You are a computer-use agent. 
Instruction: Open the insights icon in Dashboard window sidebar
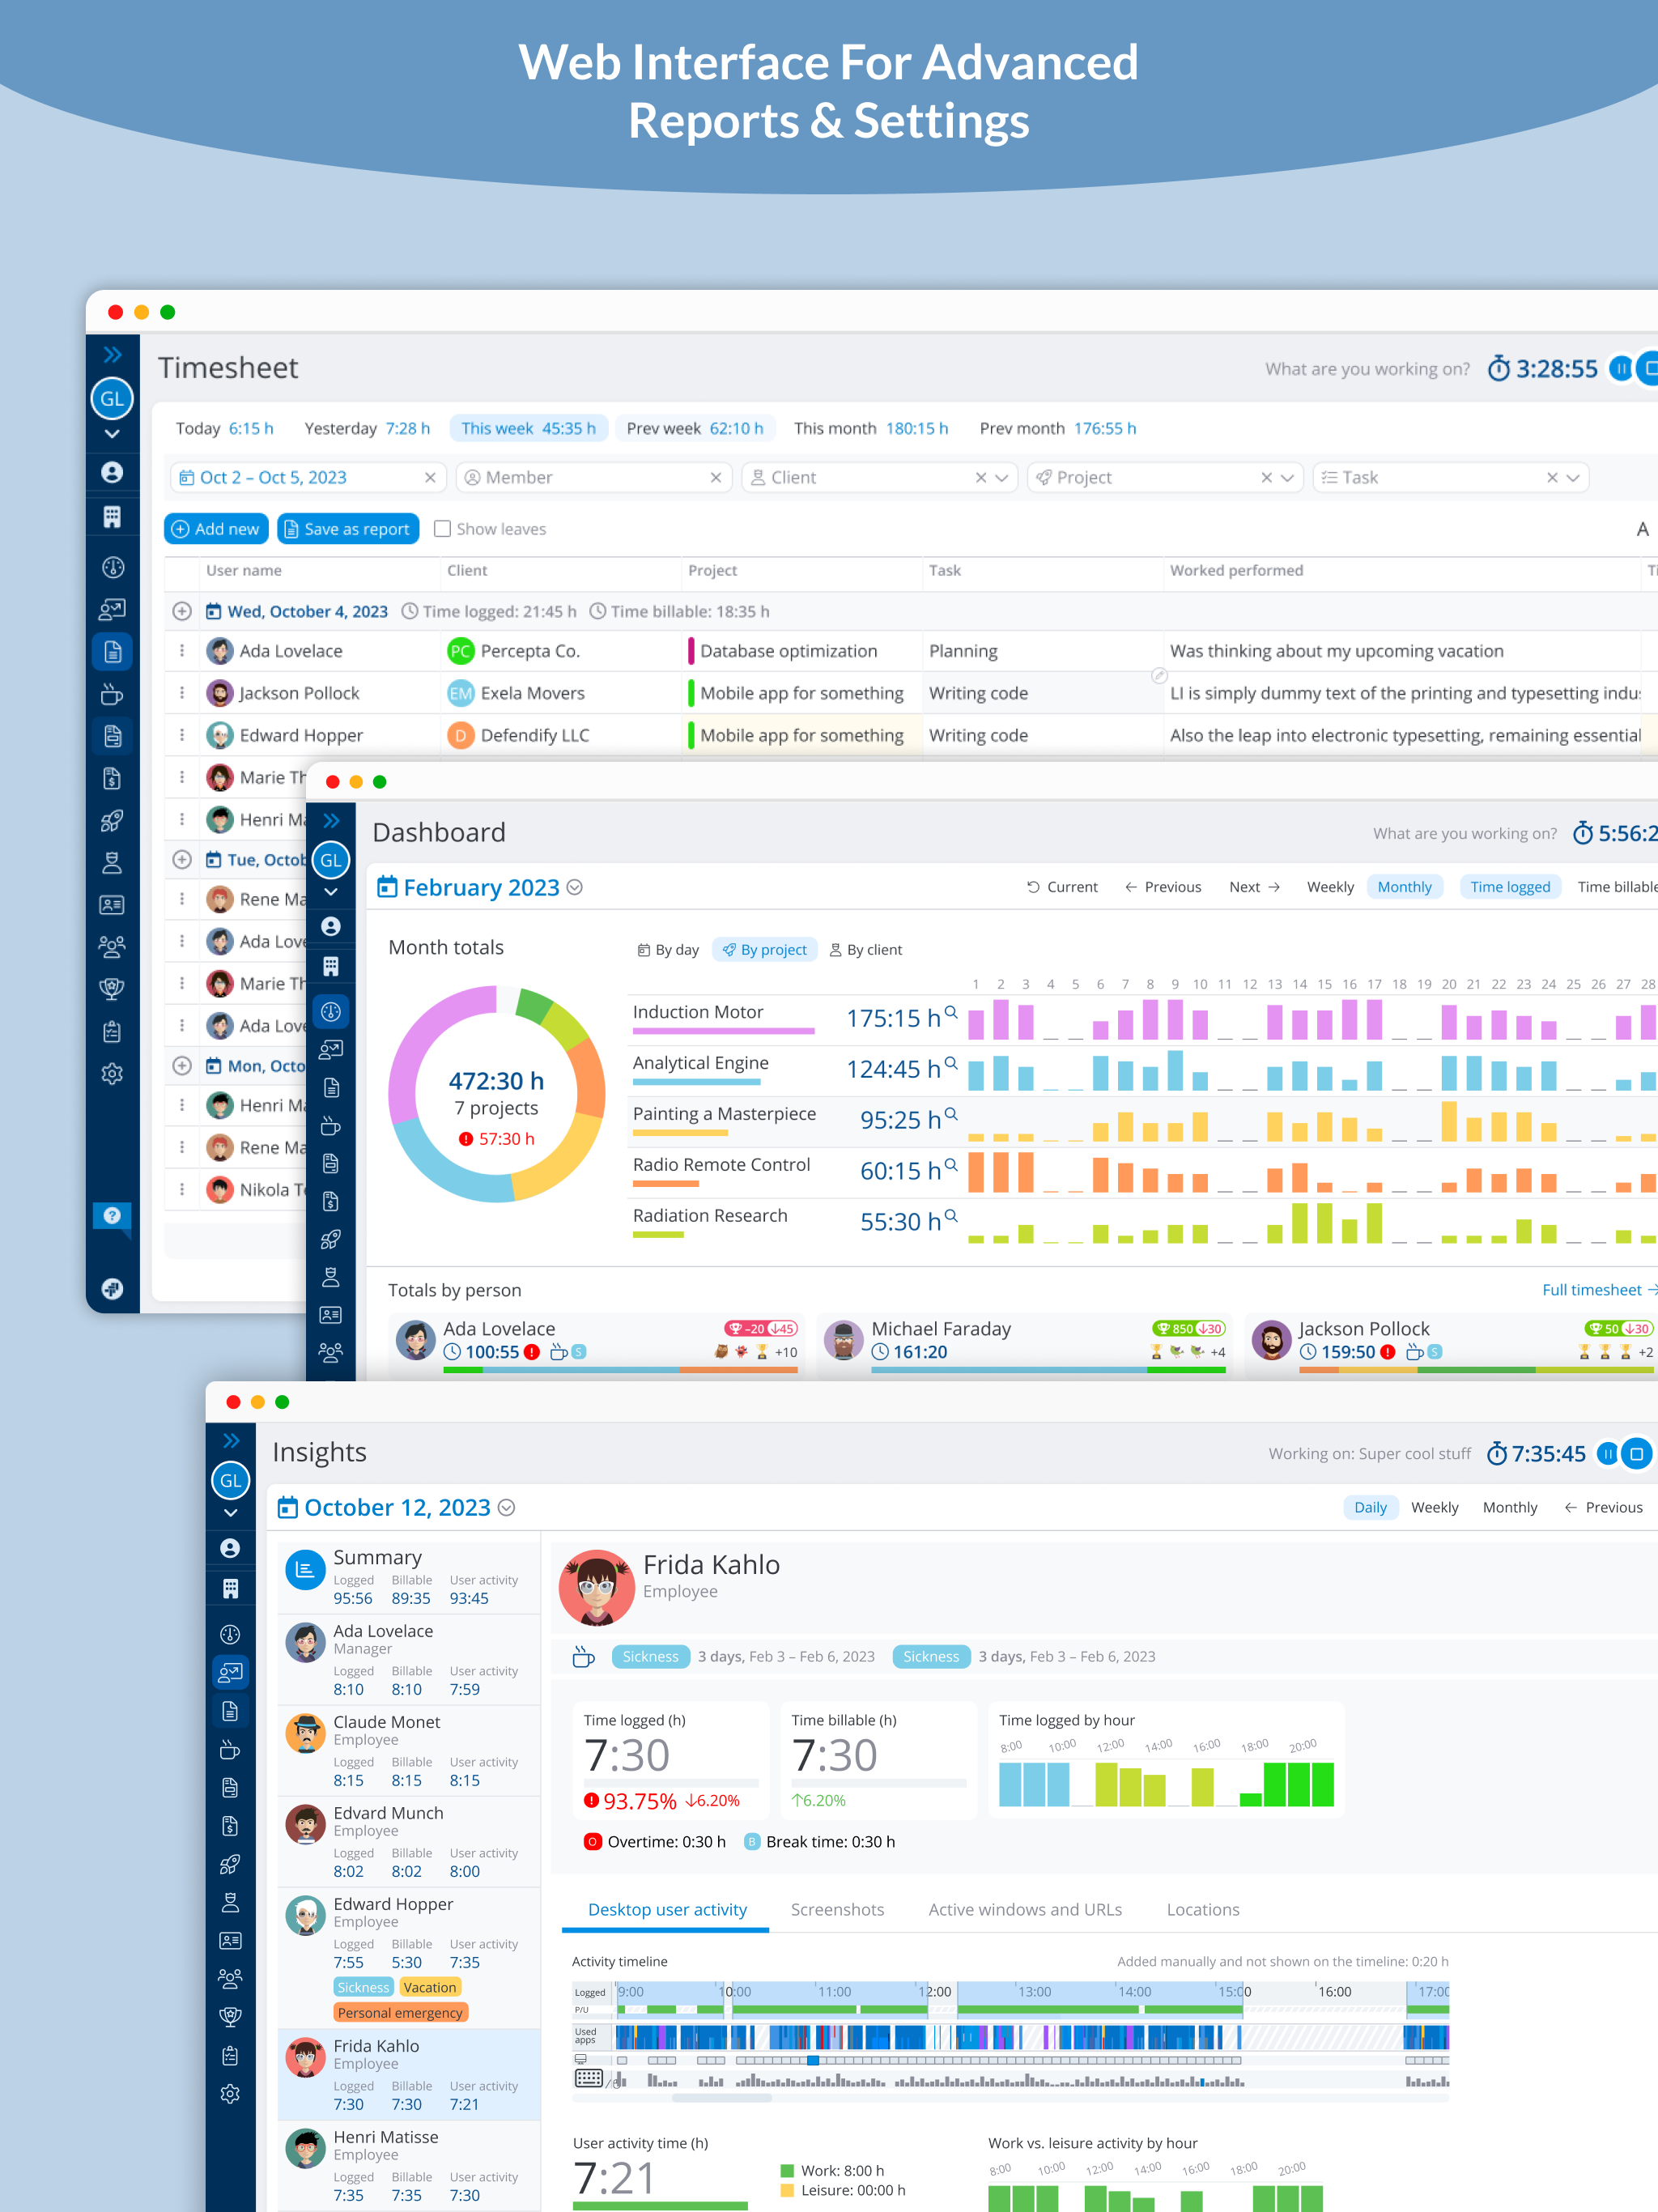331,1049
